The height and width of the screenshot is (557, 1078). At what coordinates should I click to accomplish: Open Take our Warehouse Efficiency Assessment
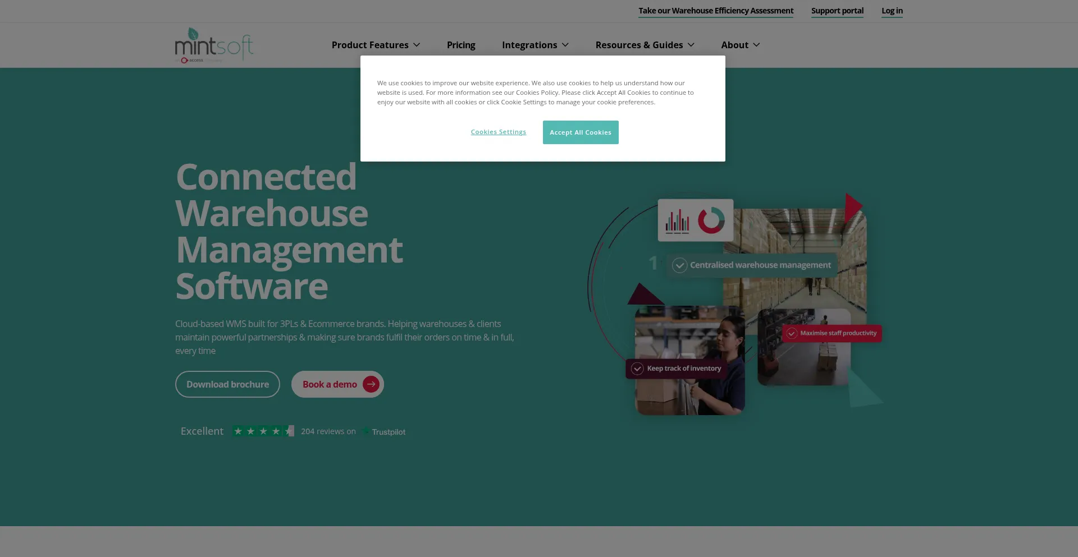[716, 11]
